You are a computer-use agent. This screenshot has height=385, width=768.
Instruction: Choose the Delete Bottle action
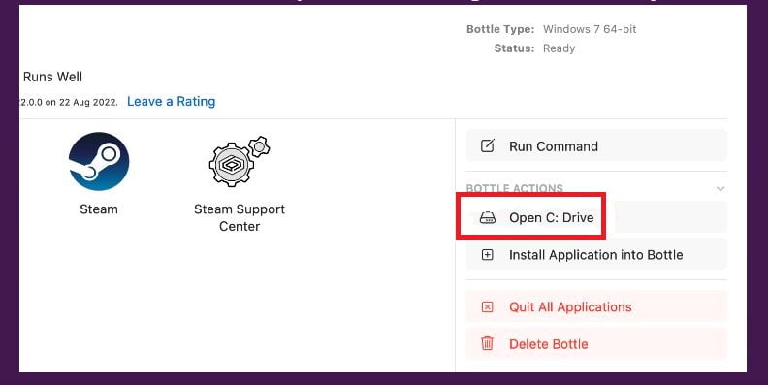[596, 343]
